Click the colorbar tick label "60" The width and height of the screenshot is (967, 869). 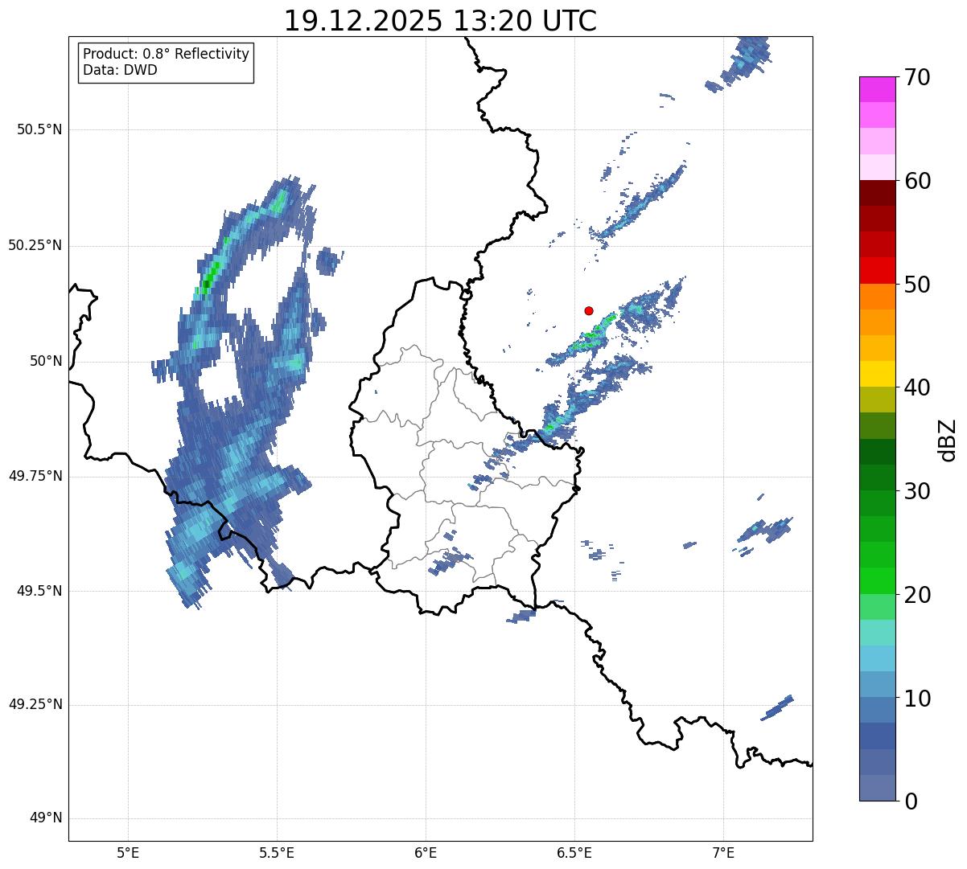coord(917,181)
